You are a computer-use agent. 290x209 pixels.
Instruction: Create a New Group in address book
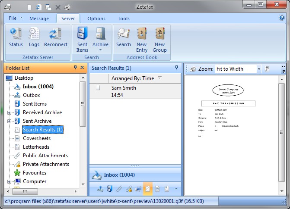click(159, 39)
